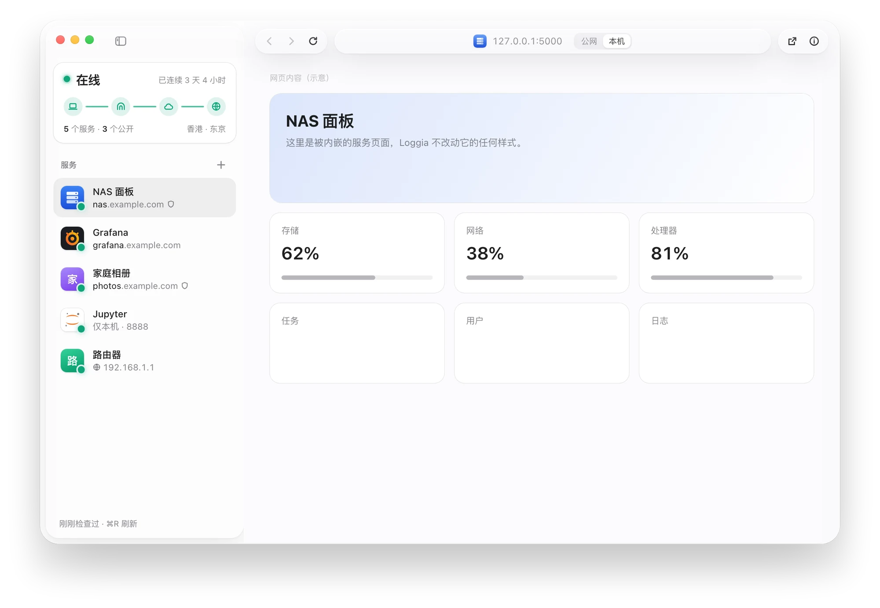Click the tunnel gateway node icon
Screen dimensions: 880x608
[121, 107]
